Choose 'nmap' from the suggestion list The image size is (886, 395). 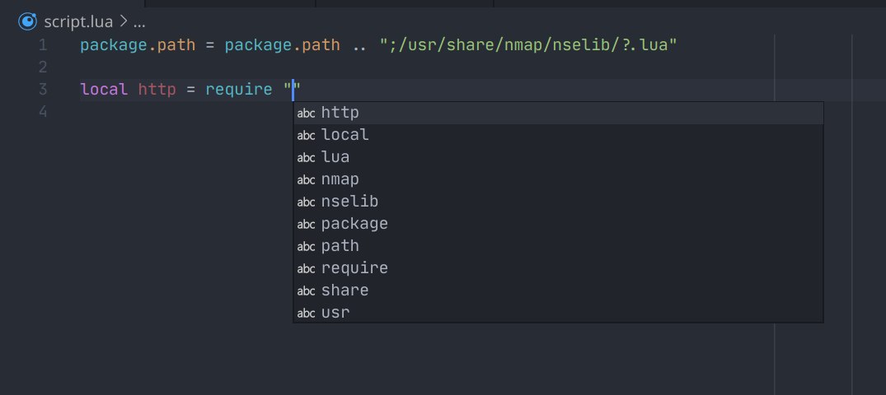(558, 179)
